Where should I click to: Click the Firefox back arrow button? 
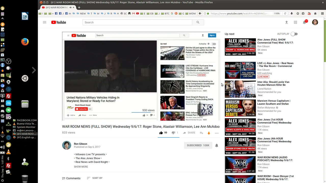(200, 13)
